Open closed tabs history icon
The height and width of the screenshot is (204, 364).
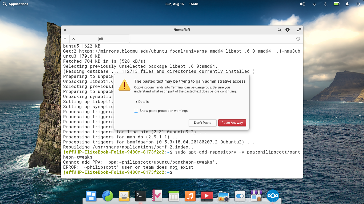point(298,39)
